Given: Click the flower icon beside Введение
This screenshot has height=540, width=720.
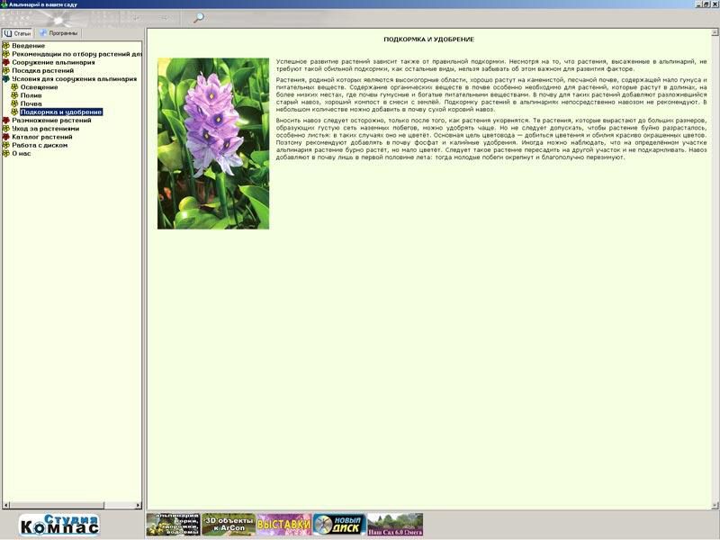Looking at the screenshot, I should click(6, 46).
